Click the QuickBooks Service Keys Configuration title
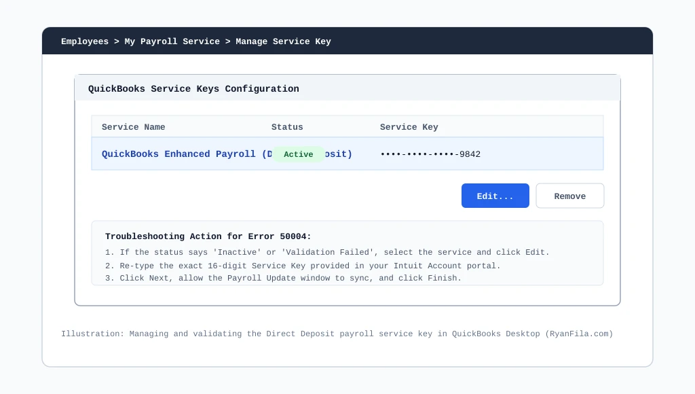The width and height of the screenshot is (695, 394). pyautogui.click(x=193, y=89)
